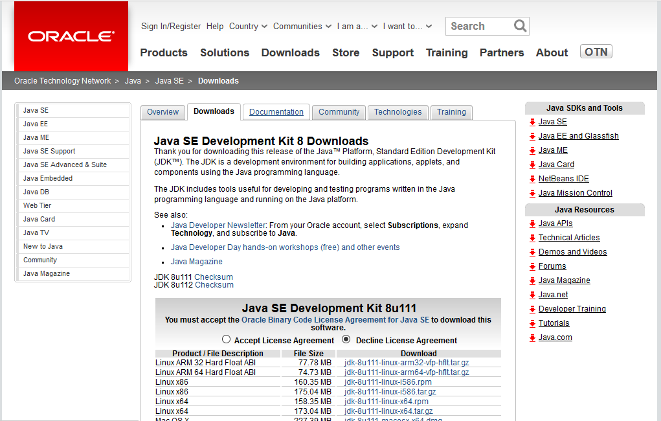Open Java Developer Newsletter link

pos(218,225)
